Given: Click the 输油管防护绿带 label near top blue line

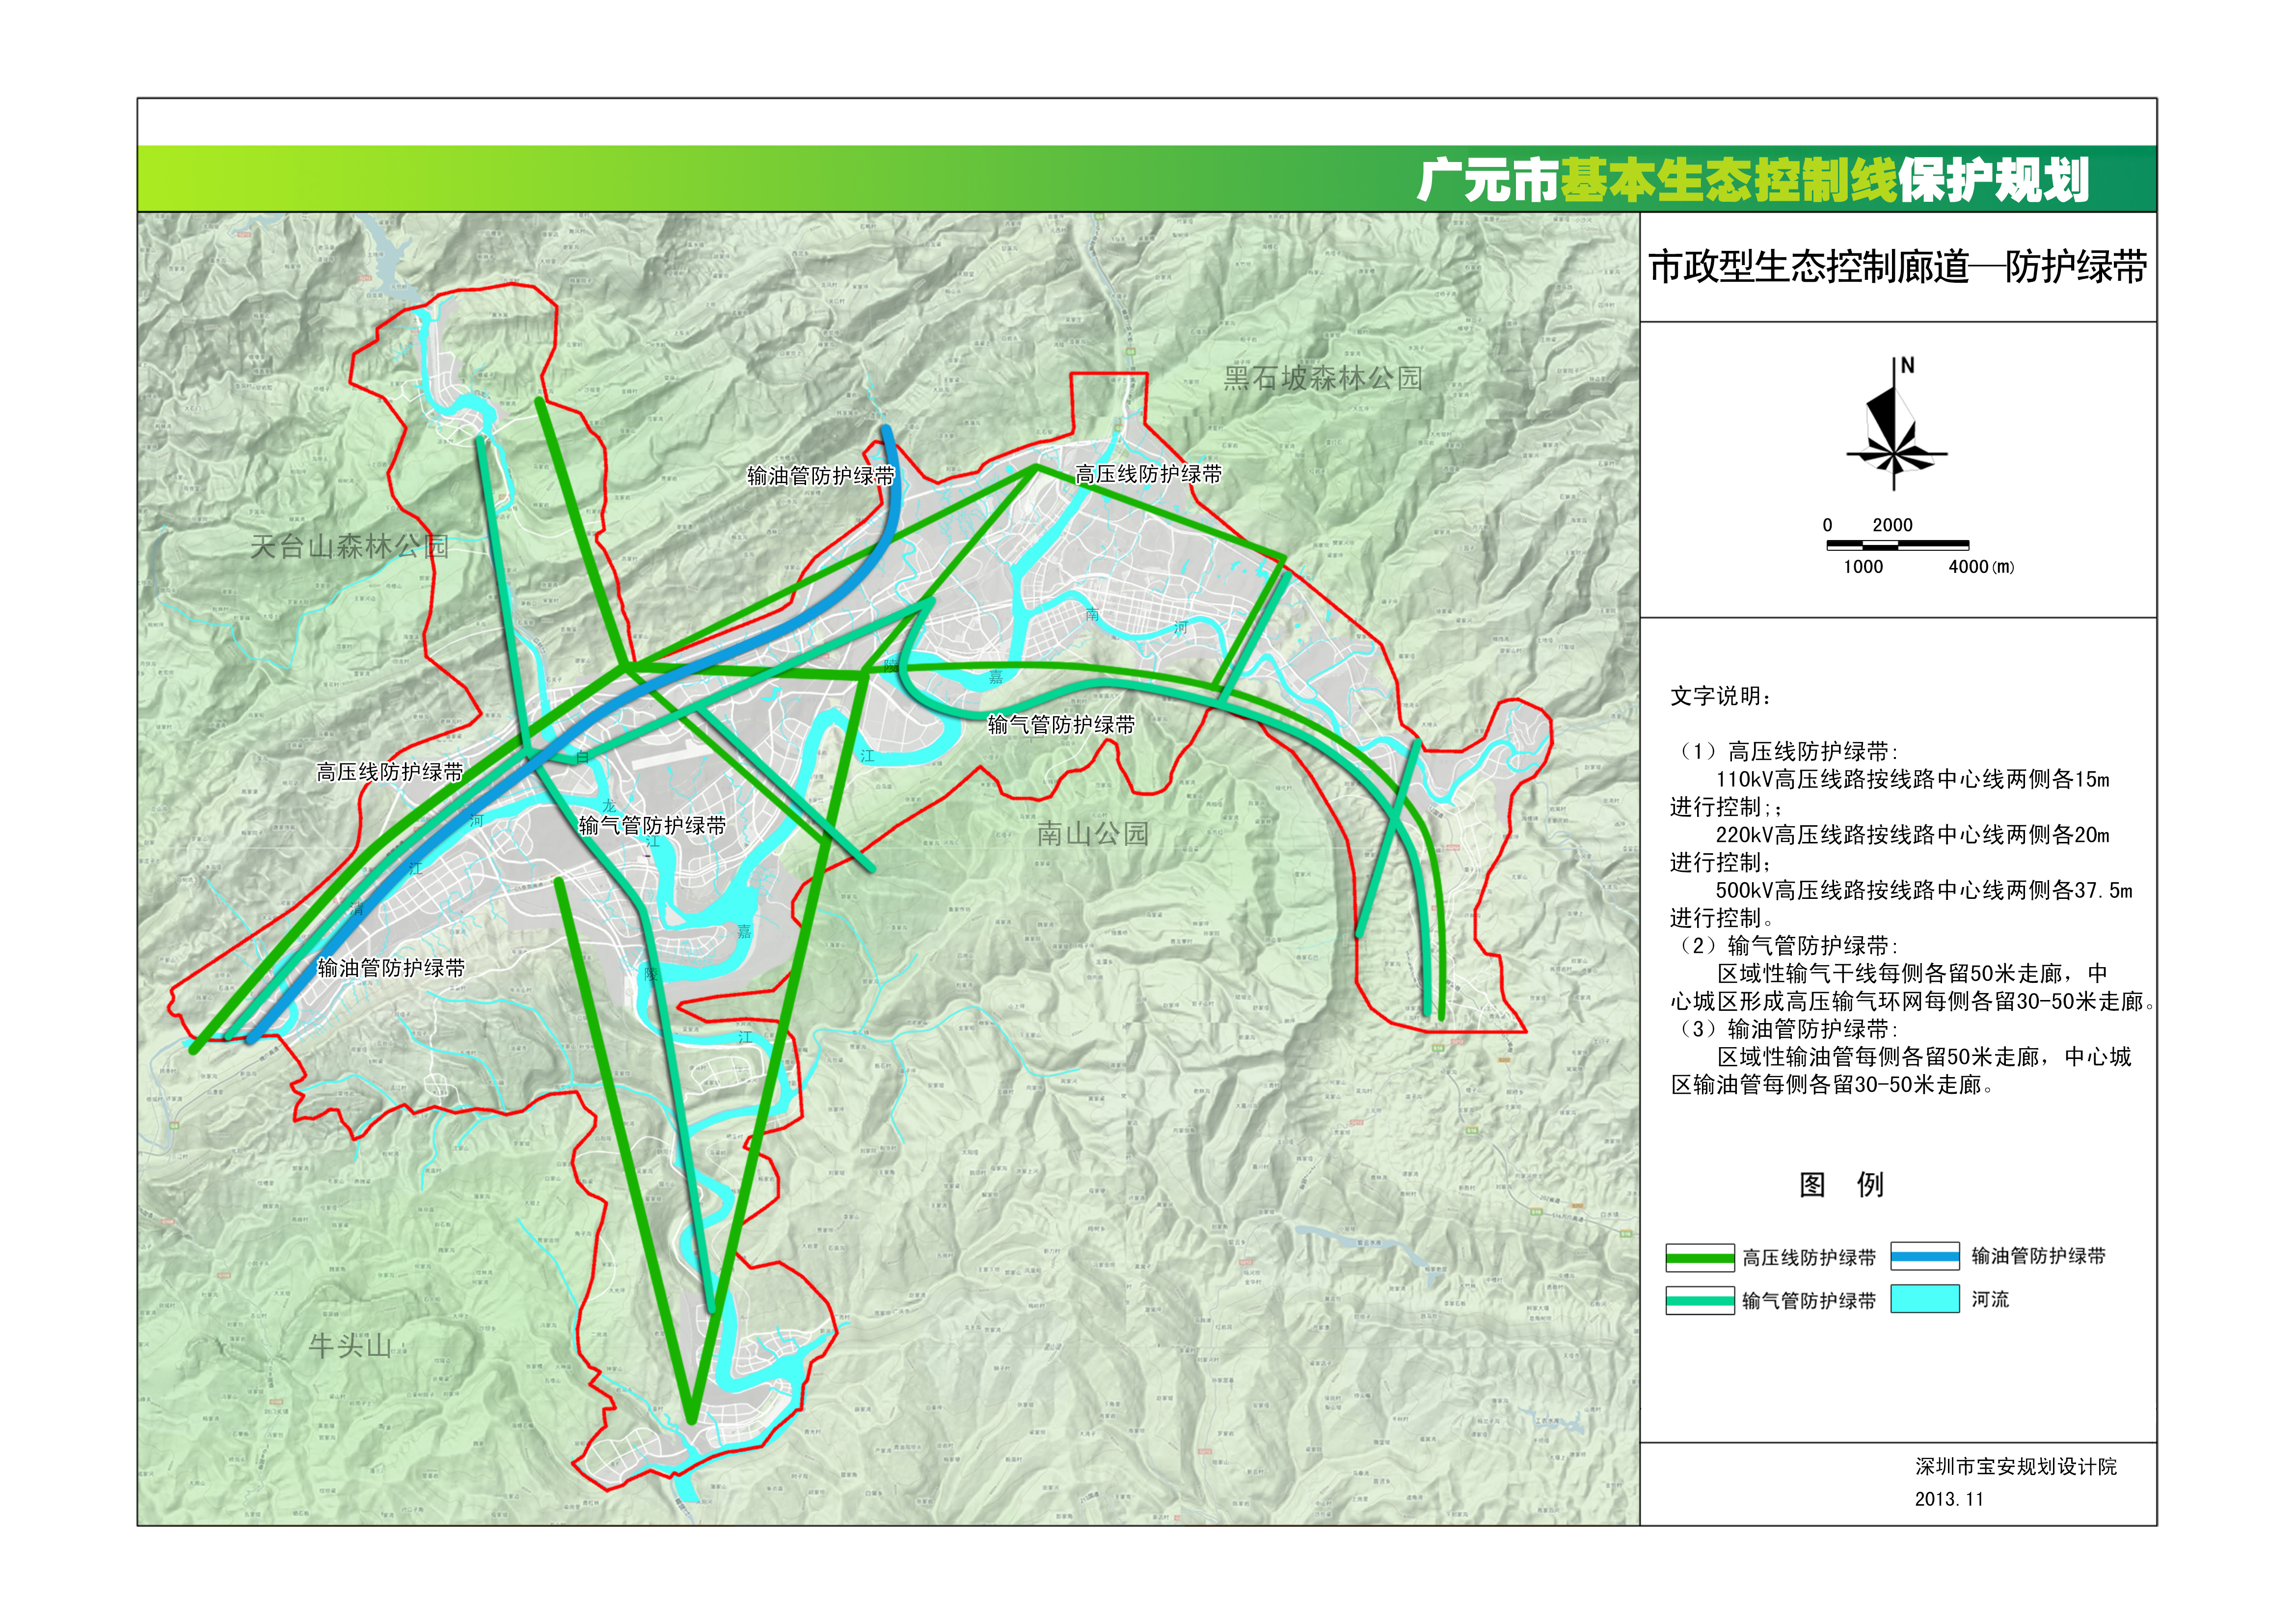Looking at the screenshot, I should [x=820, y=476].
